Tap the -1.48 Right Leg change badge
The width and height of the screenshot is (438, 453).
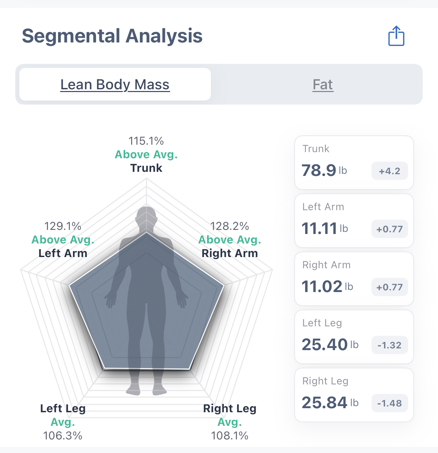point(389,403)
